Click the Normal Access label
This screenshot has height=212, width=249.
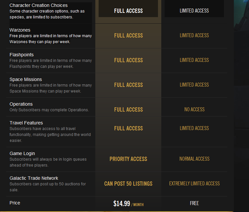click(194, 159)
